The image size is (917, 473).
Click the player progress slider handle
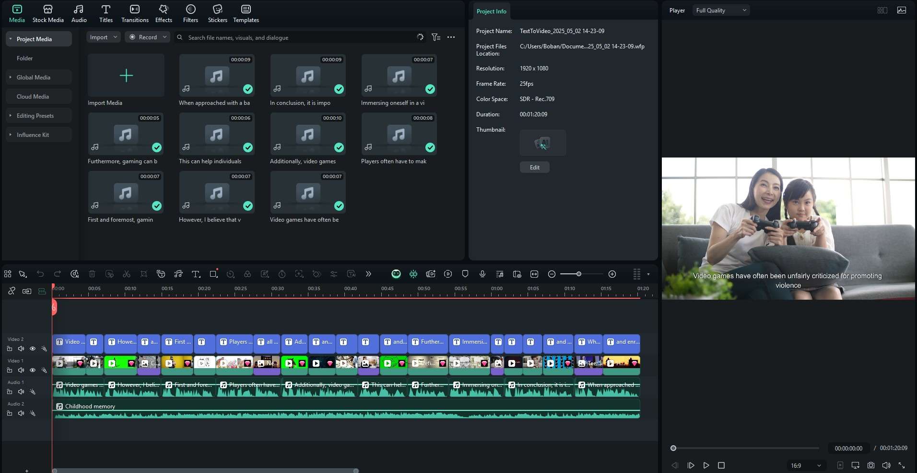point(673,448)
